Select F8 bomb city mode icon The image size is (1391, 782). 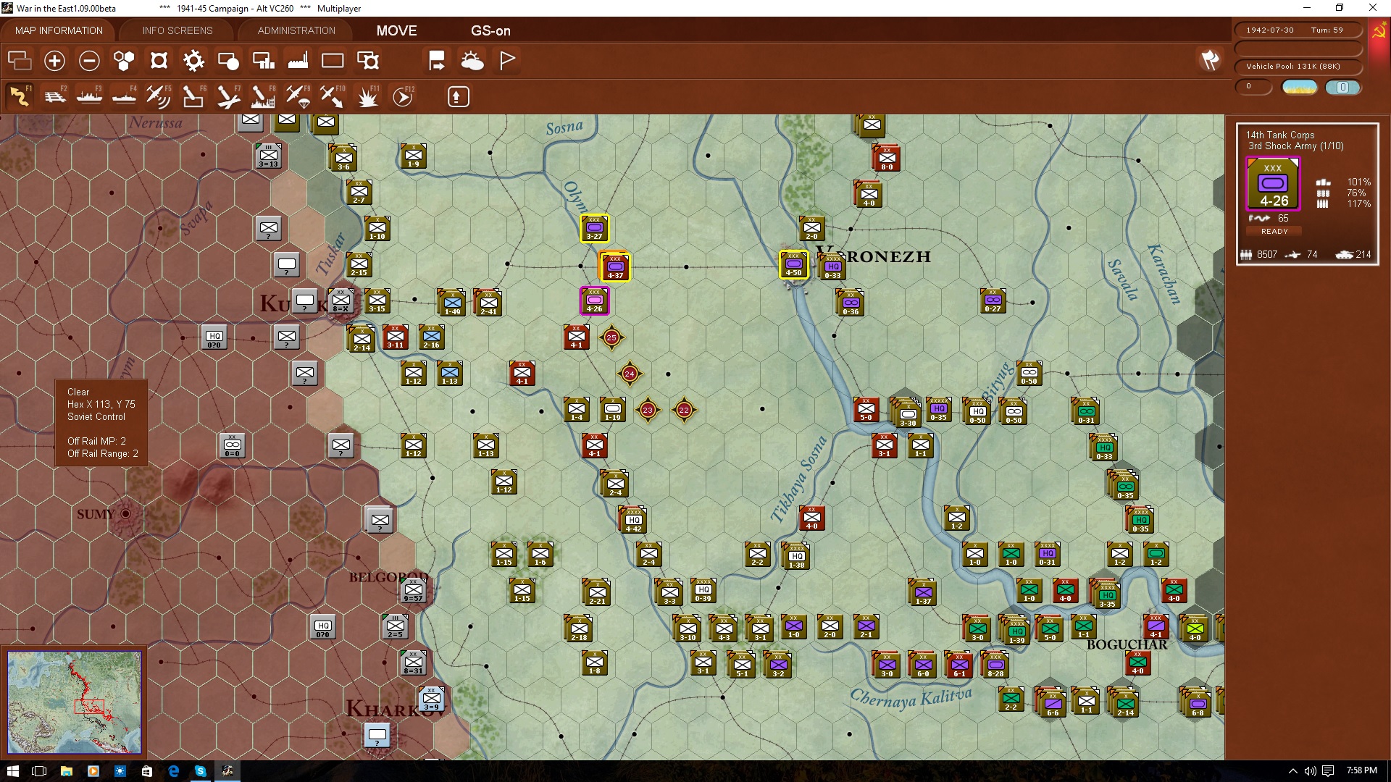[x=263, y=96]
